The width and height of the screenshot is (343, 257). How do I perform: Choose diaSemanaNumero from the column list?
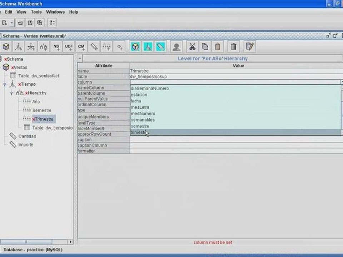pos(235,89)
